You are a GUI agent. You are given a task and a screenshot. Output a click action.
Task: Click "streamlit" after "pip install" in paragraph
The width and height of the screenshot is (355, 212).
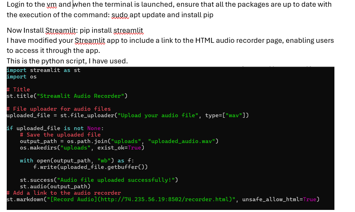(128, 30)
